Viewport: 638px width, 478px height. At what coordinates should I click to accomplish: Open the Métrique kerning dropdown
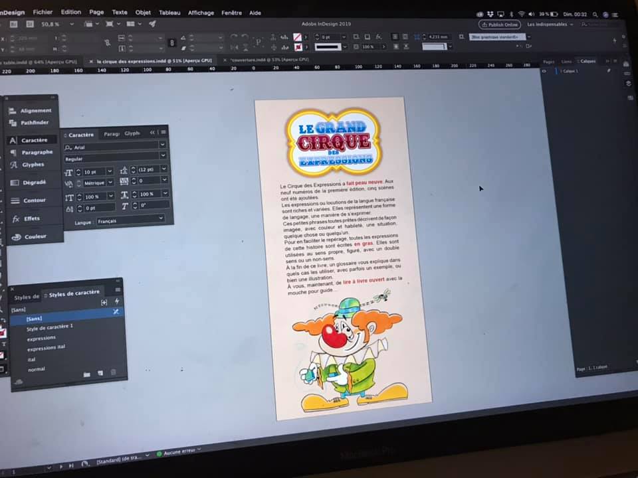click(x=110, y=183)
